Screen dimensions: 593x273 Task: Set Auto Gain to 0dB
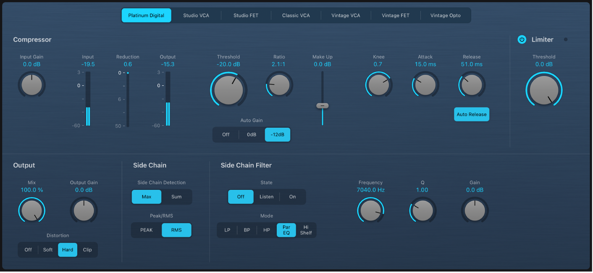pyautogui.click(x=251, y=134)
